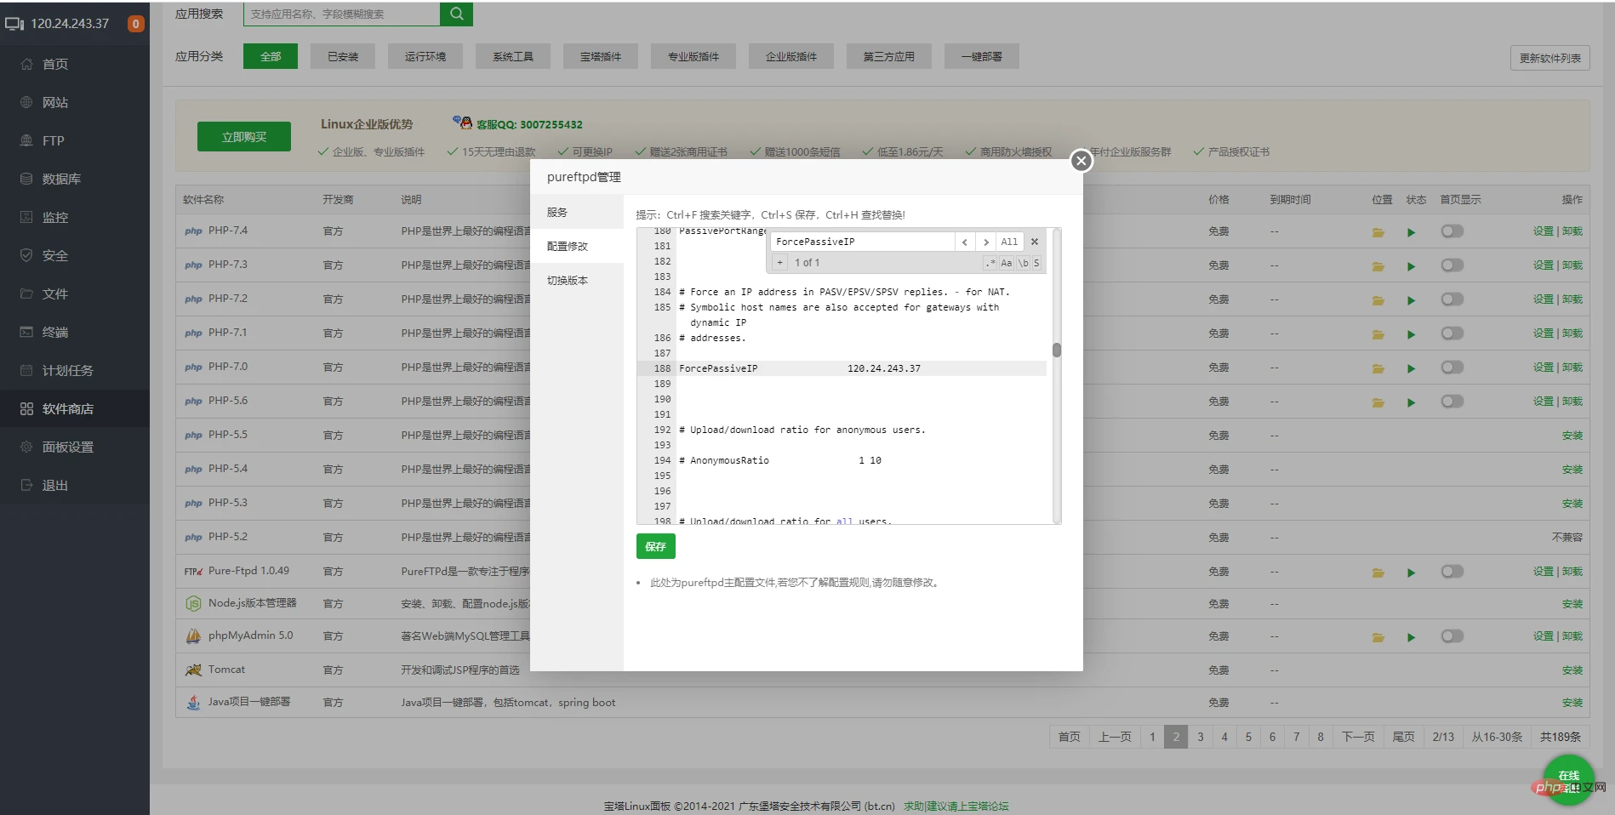The height and width of the screenshot is (815, 1615).
Task: Open folder icon for PHP-7.0
Action: 1378,368
